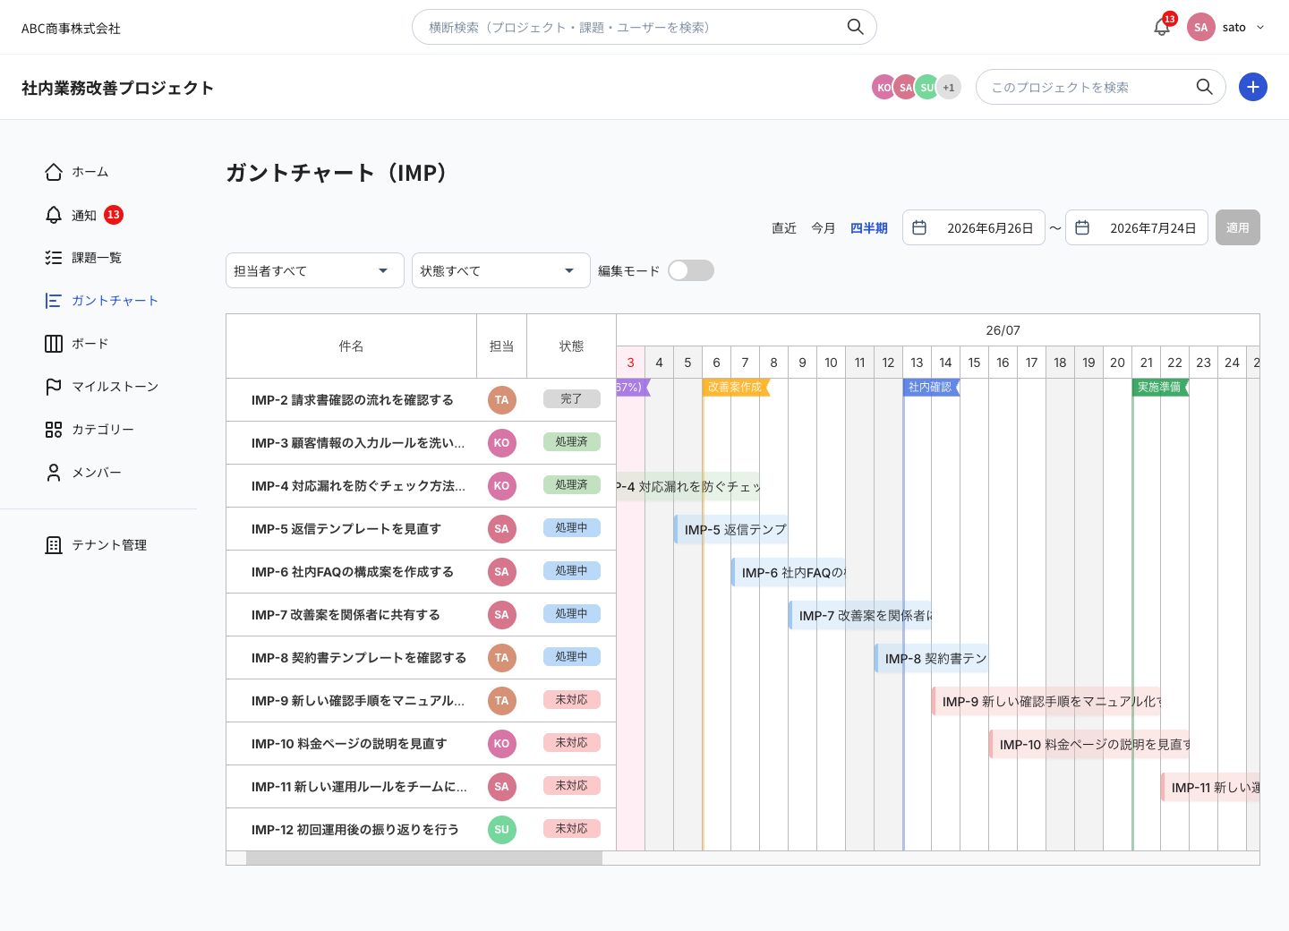
Task: Click the 改善案作成 milestone marker
Action: (736, 388)
